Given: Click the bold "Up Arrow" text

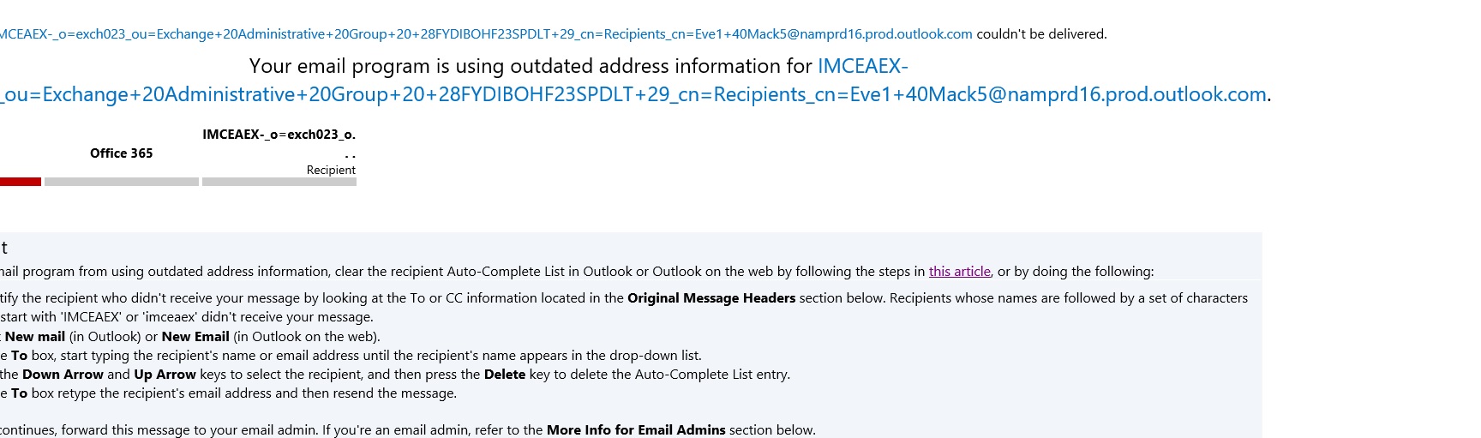Looking at the screenshot, I should click(x=165, y=375).
